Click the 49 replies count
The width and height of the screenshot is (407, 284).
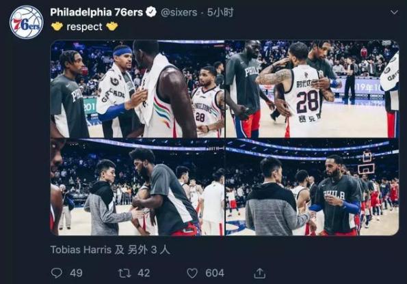coord(76,273)
